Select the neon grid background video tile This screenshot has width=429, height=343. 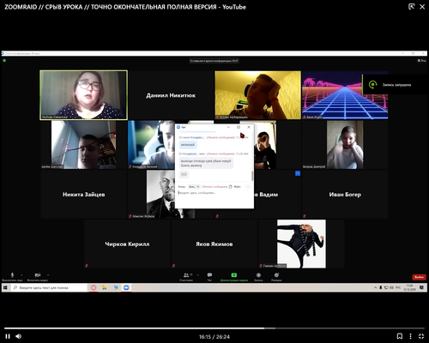(x=345, y=95)
